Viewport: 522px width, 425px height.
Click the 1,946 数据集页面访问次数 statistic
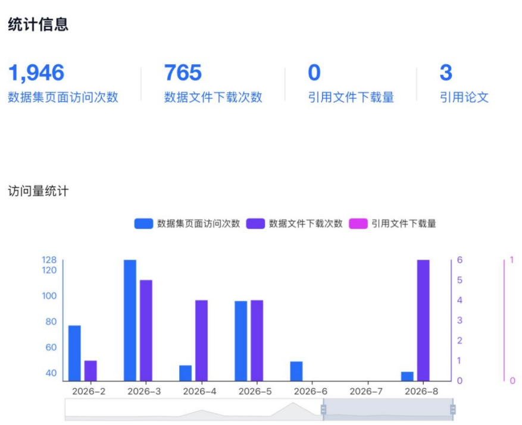tap(63, 83)
